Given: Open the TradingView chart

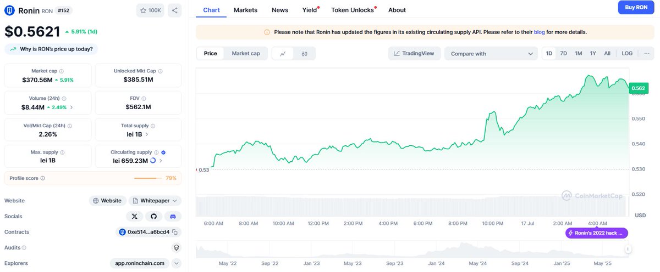Looking at the screenshot, I should pyautogui.click(x=414, y=53).
